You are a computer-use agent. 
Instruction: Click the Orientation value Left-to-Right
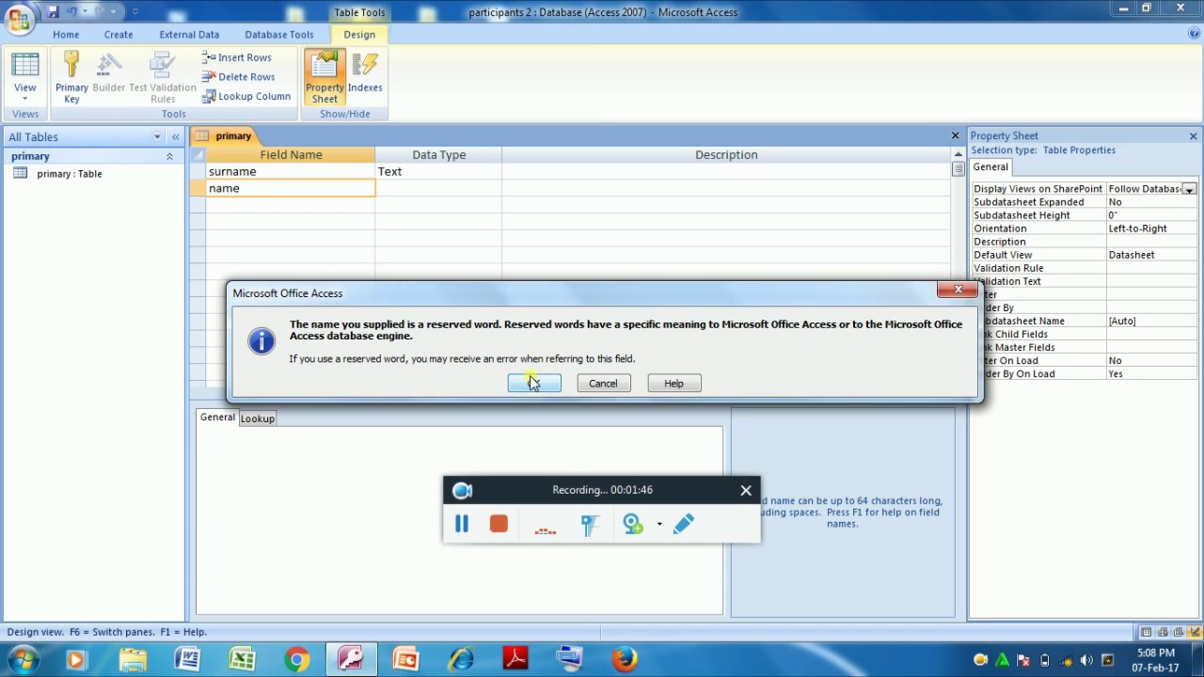click(1151, 228)
